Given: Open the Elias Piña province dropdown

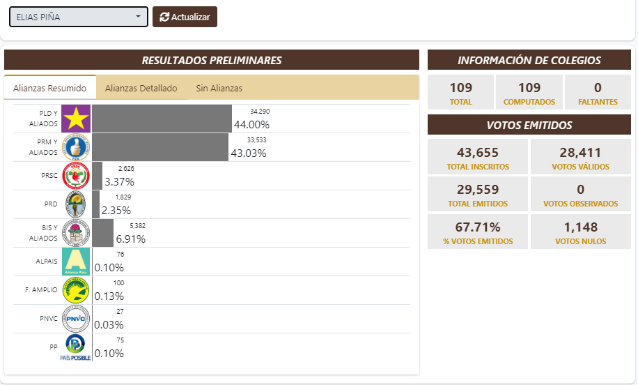Looking at the screenshot, I should tap(79, 17).
